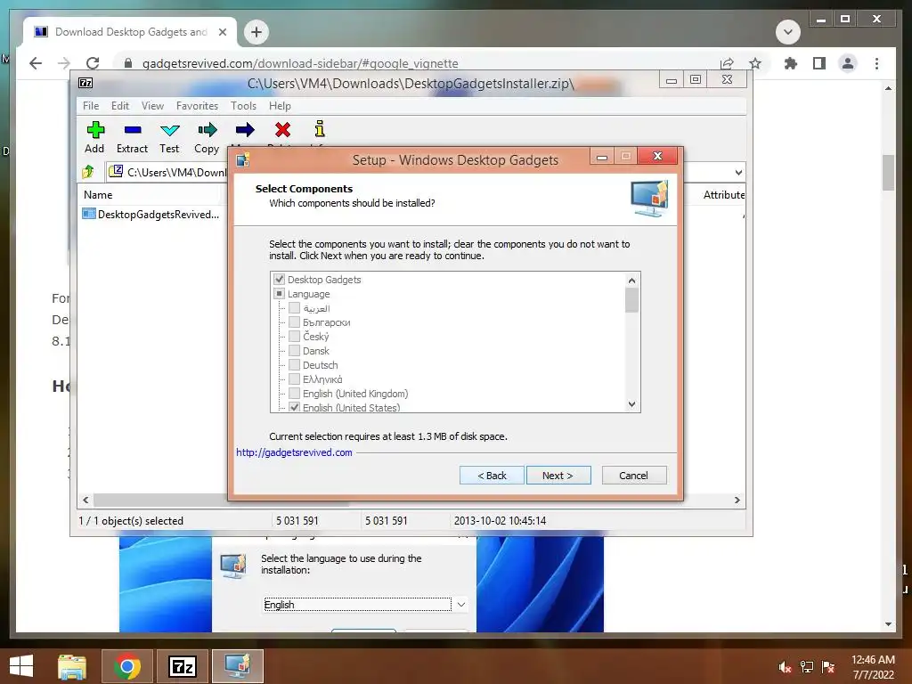Click Setup installer icon in taskbar
The width and height of the screenshot is (912, 684).
click(x=237, y=666)
